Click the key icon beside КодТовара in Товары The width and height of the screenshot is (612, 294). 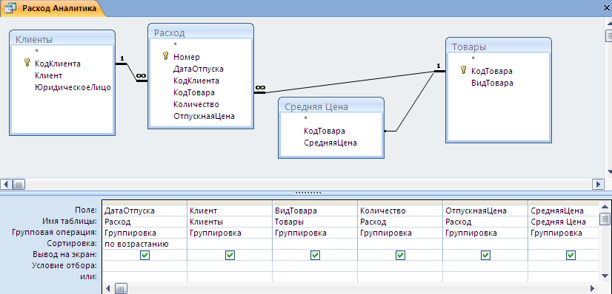463,70
